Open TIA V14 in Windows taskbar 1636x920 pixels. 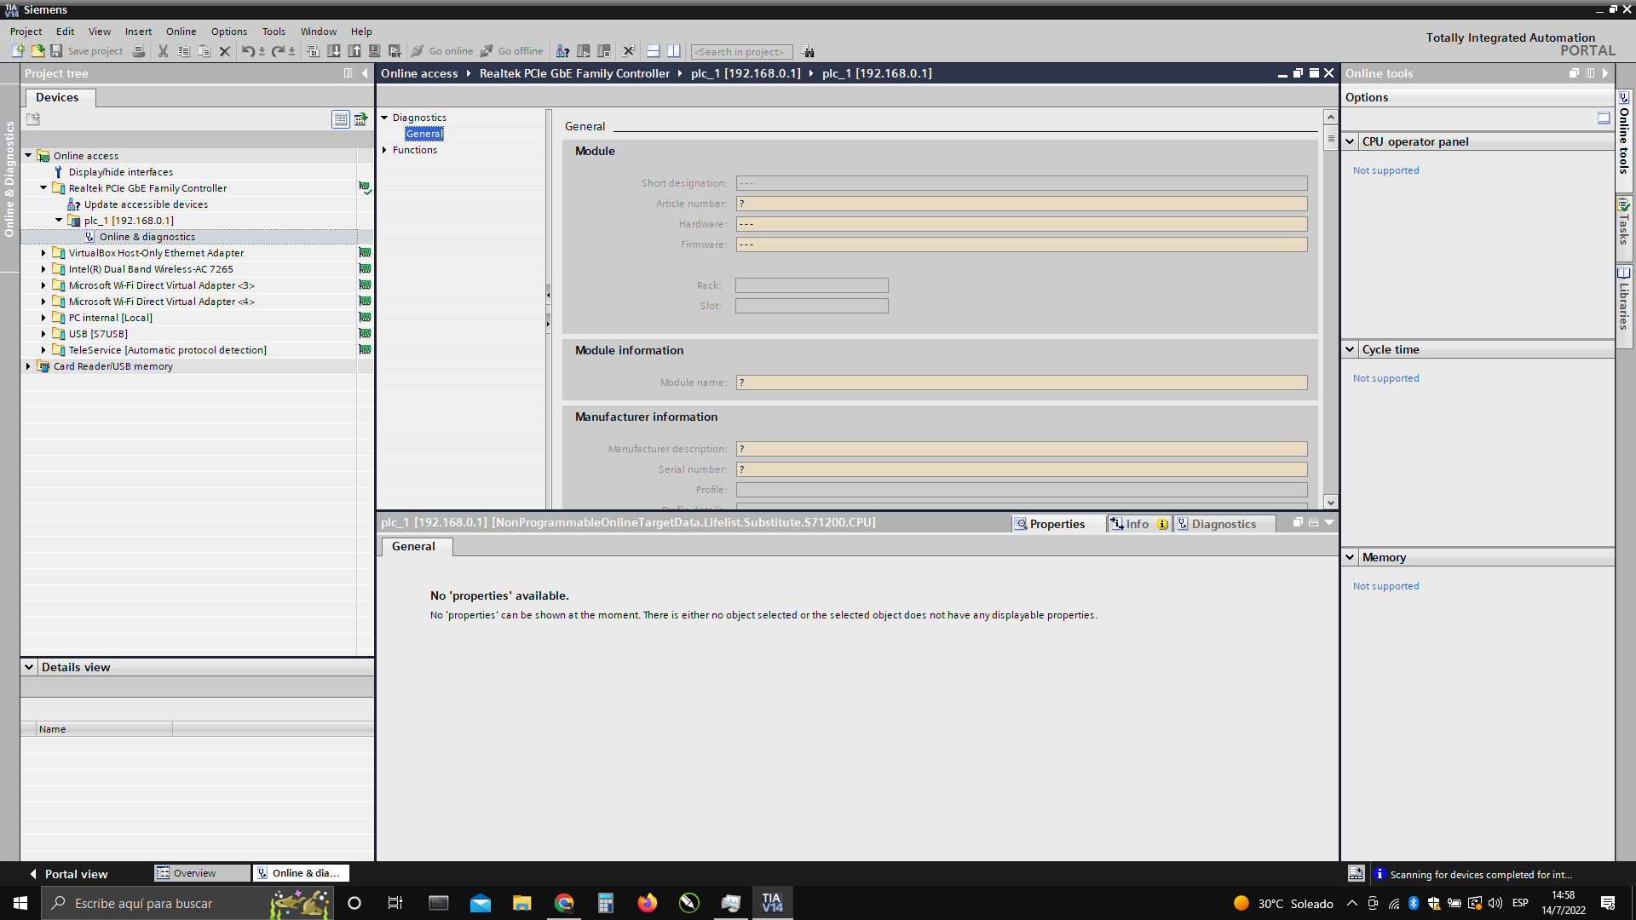[772, 903]
